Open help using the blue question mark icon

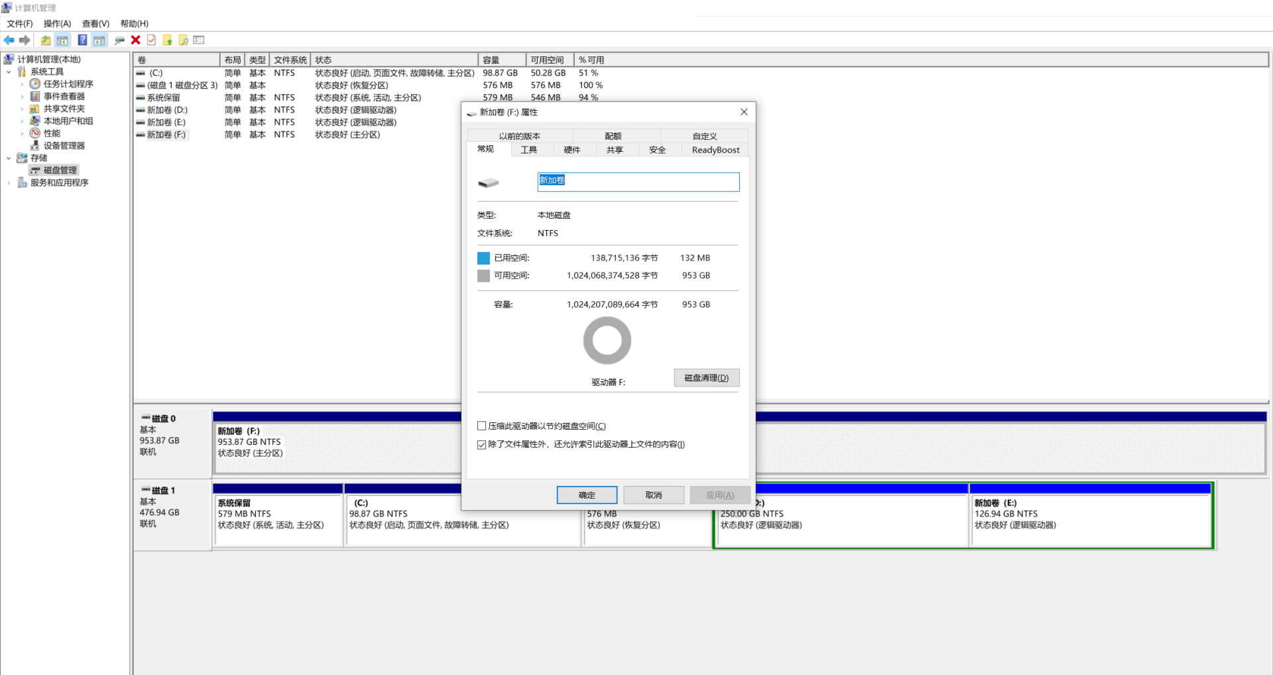(82, 40)
